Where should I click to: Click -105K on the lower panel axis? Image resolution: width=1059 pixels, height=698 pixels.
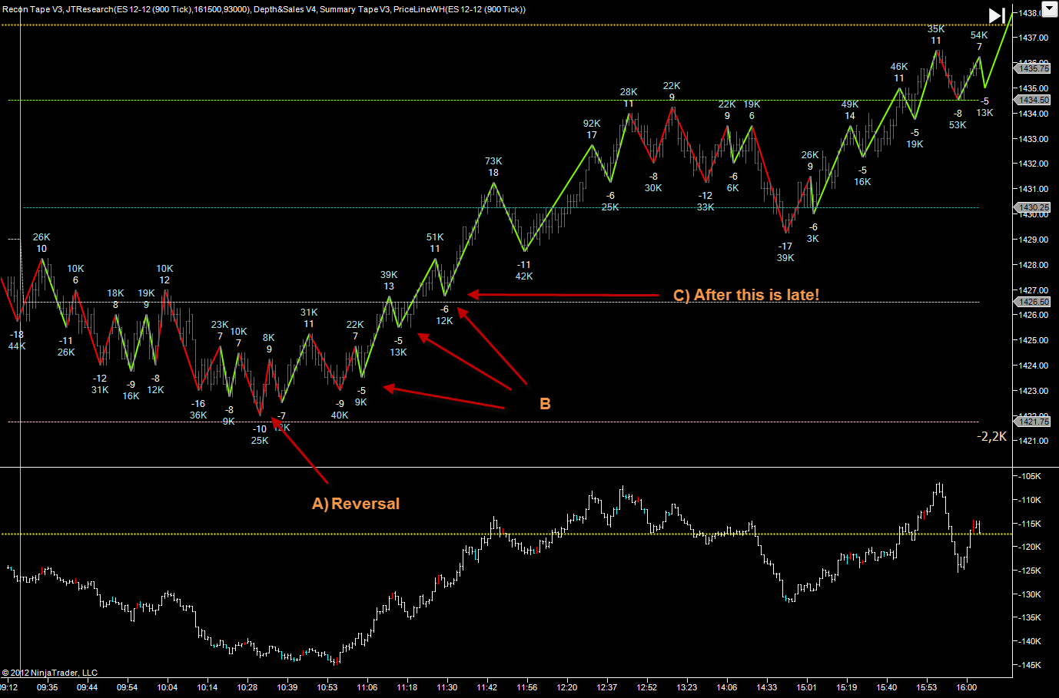tap(1031, 477)
